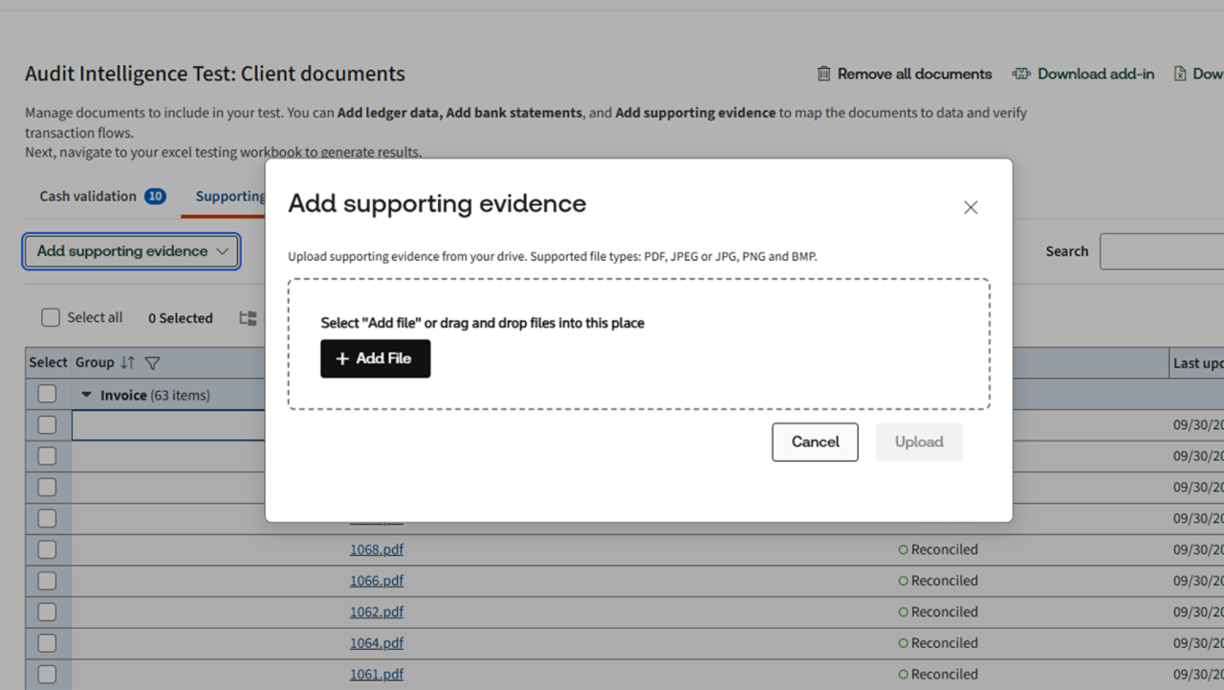Image resolution: width=1224 pixels, height=690 pixels.
Task: Click the Group column sort arrows icon
Action: pos(128,363)
